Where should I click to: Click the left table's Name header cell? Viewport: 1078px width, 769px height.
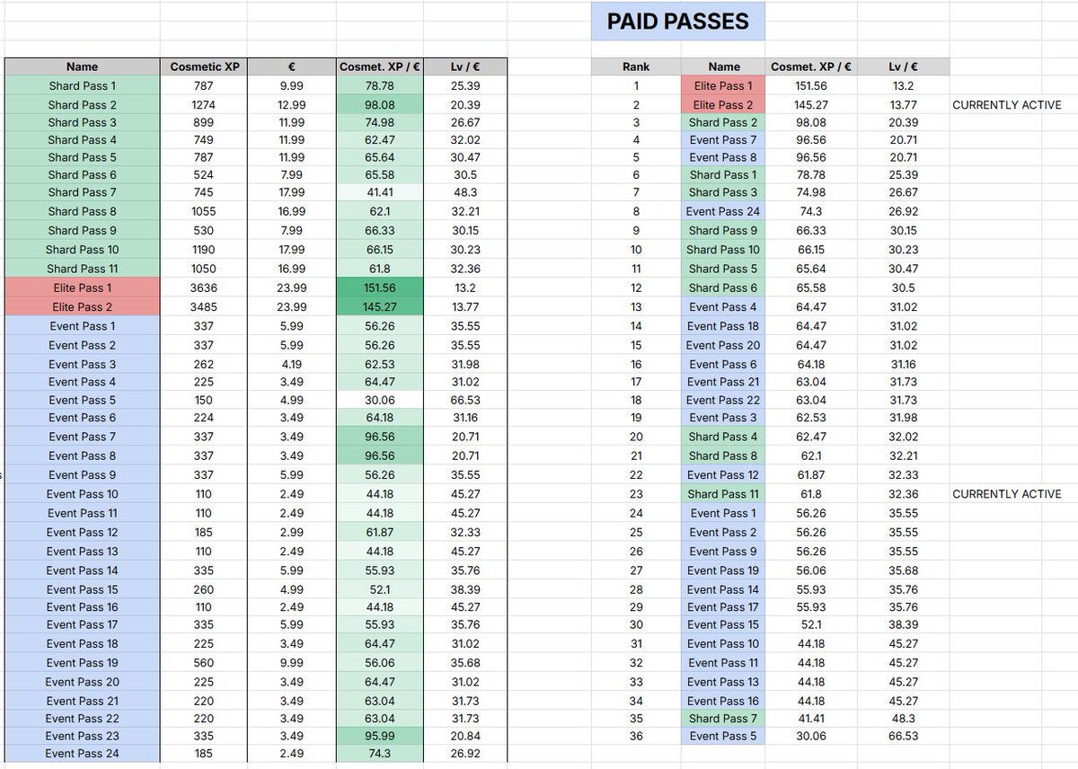click(x=83, y=66)
